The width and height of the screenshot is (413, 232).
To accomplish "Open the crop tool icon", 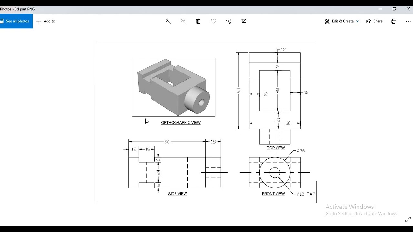I will (x=244, y=21).
